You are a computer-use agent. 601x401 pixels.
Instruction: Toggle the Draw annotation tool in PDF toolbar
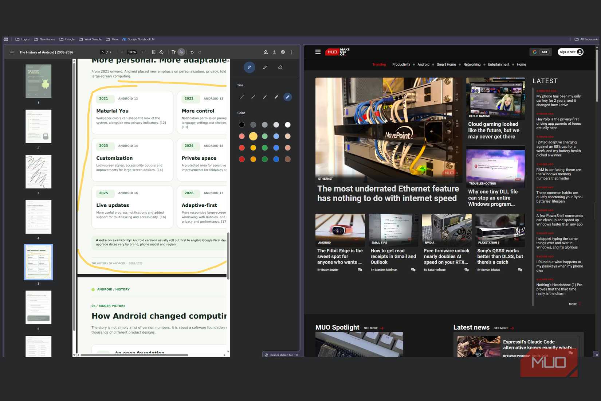pos(181,52)
